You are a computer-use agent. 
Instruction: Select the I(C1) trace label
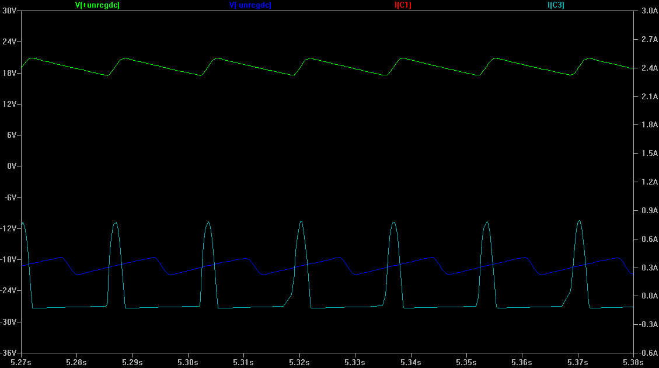click(403, 5)
